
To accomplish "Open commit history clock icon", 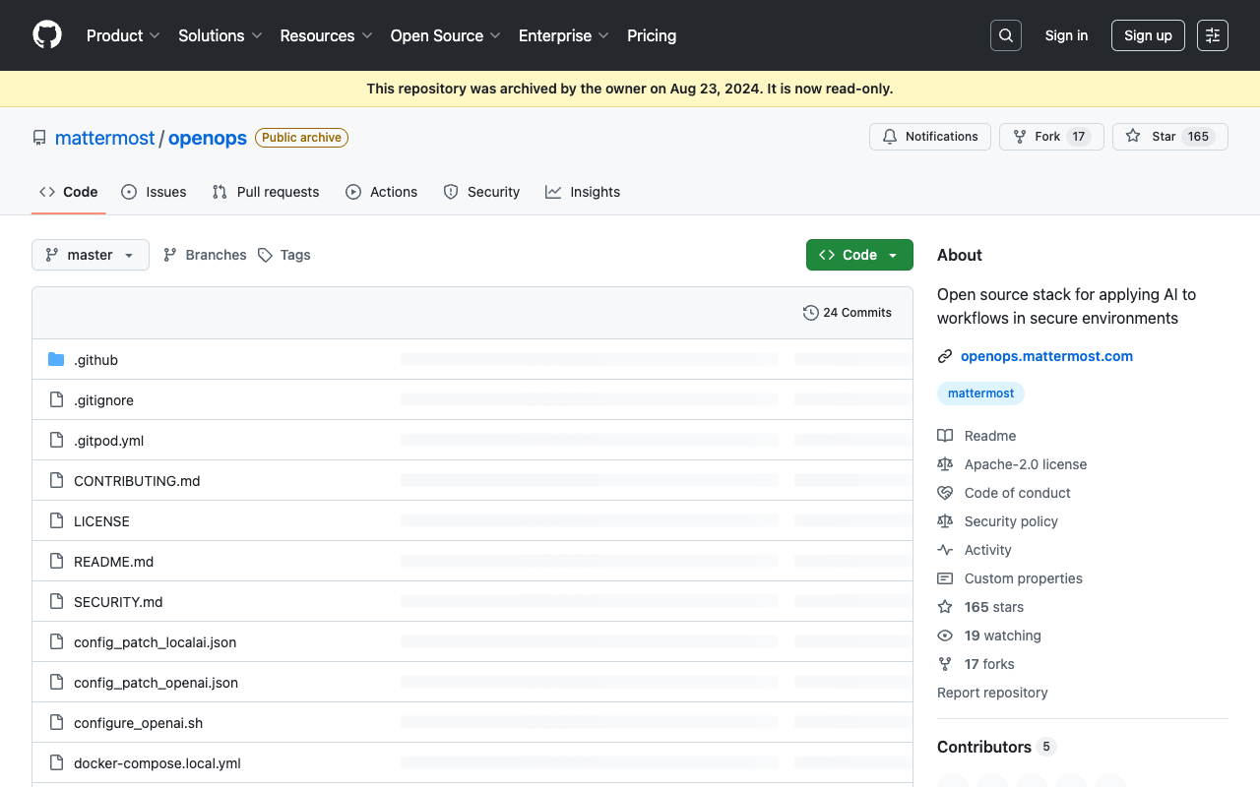I will (810, 313).
